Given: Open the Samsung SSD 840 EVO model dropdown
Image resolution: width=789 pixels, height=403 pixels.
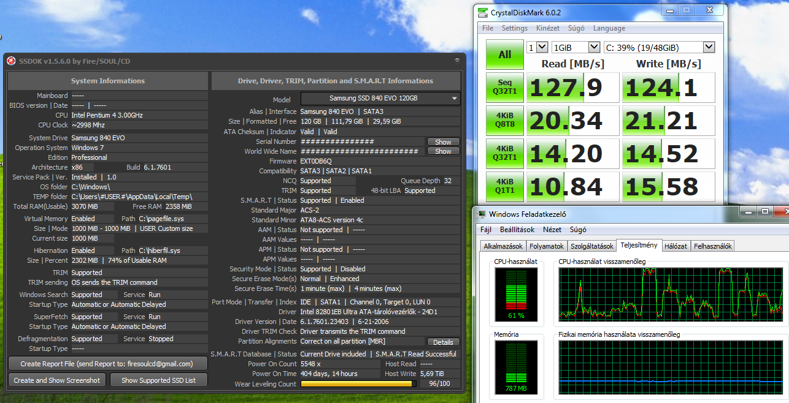Looking at the screenshot, I should coord(380,99).
